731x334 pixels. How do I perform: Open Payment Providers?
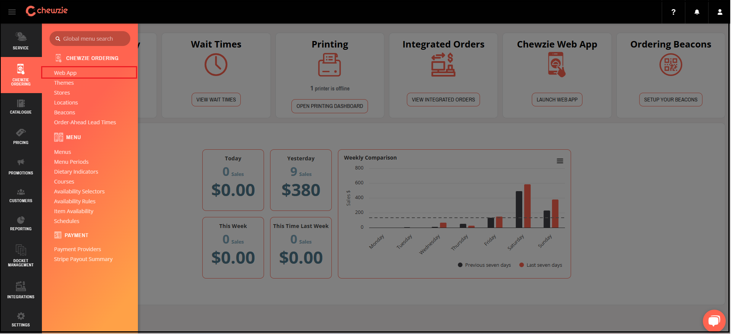(x=77, y=249)
